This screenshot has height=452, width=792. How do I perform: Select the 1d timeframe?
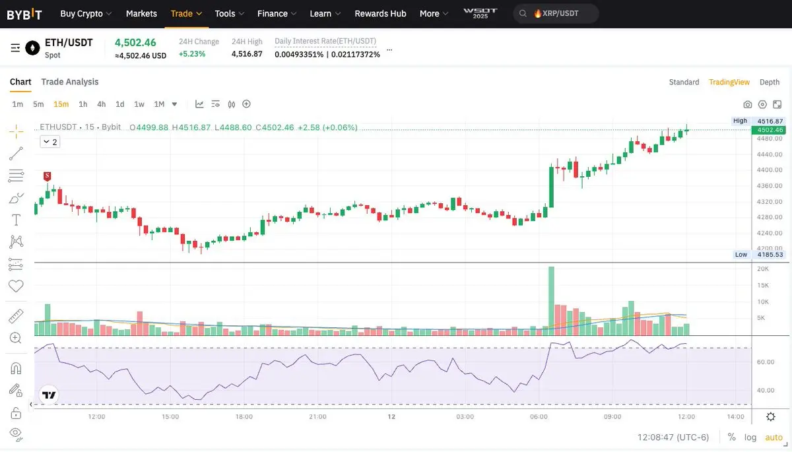click(119, 104)
